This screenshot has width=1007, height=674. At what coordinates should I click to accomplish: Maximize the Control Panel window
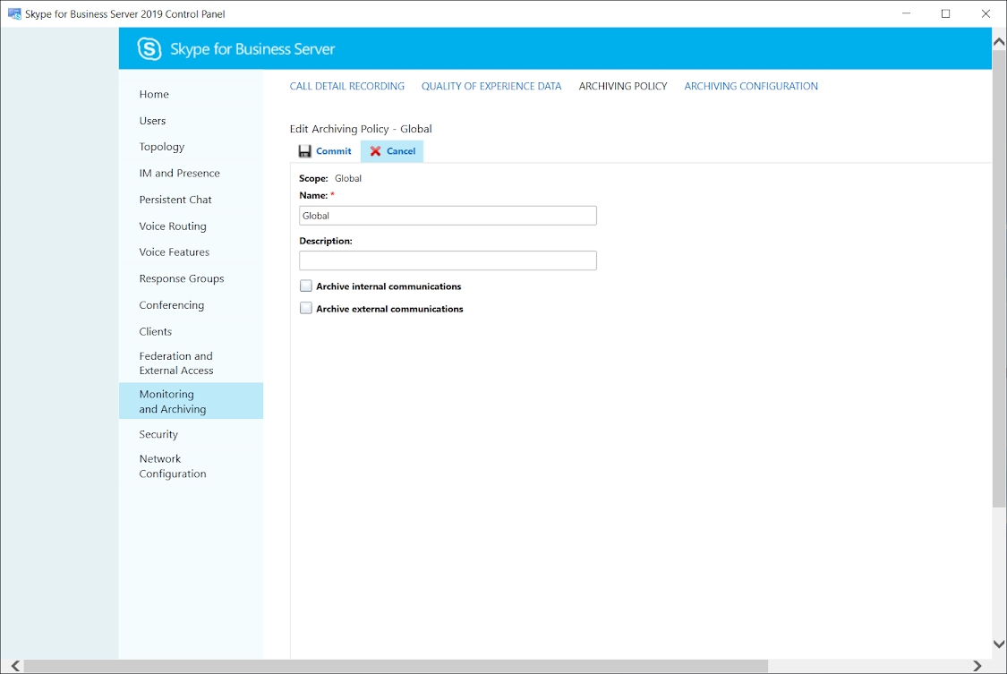[945, 13]
